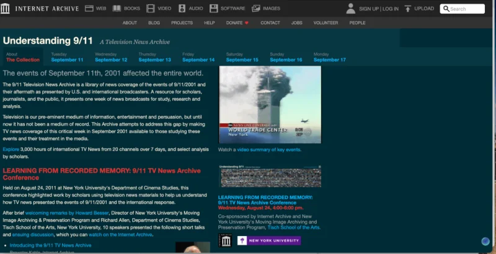
Task: Open the Tisch School of the Arts link
Action: click(293, 227)
